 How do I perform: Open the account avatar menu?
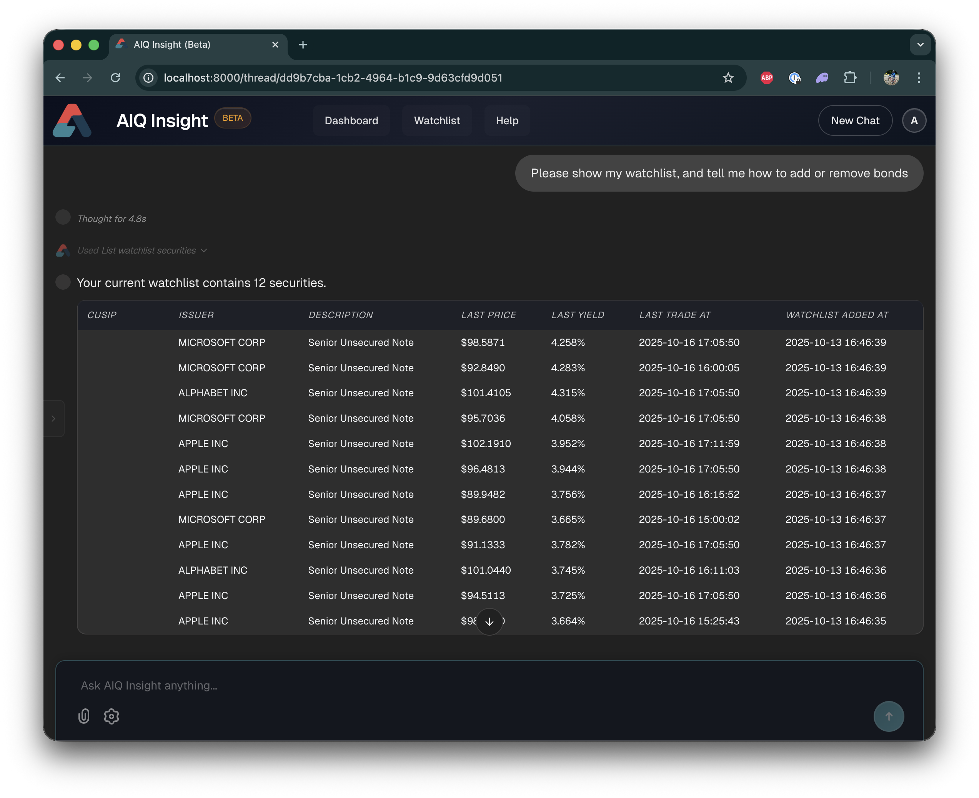[914, 120]
